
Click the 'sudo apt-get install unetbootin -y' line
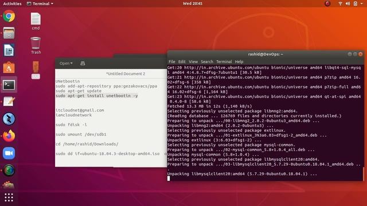pos(97,96)
